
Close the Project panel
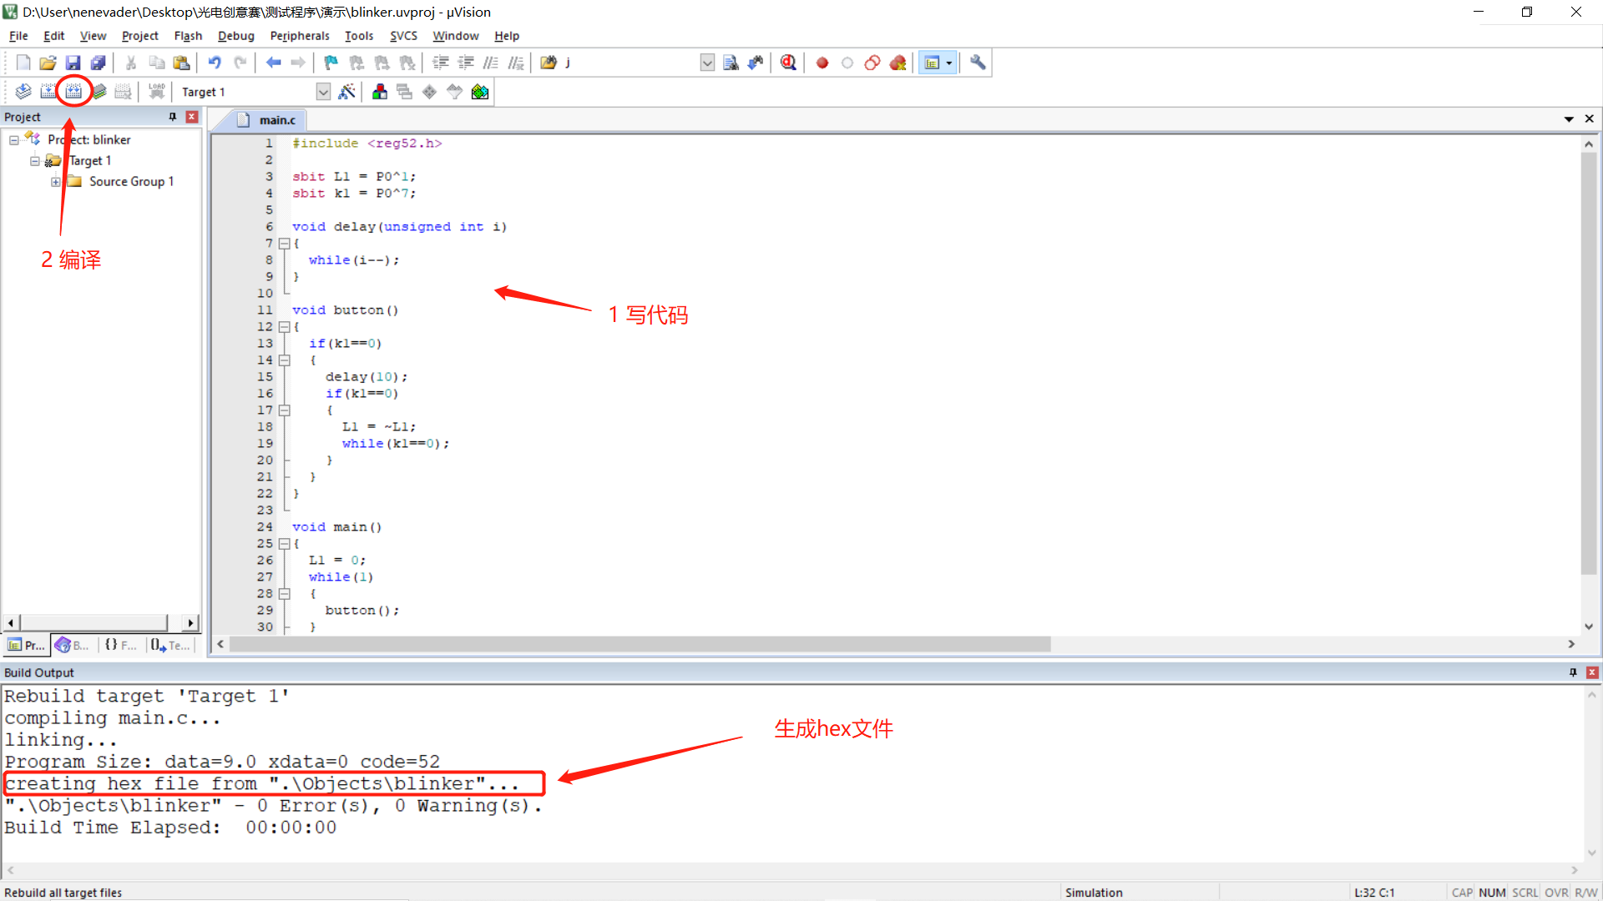192,117
